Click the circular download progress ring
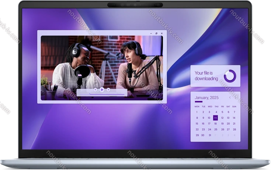271x170 pixels. click(x=230, y=76)
